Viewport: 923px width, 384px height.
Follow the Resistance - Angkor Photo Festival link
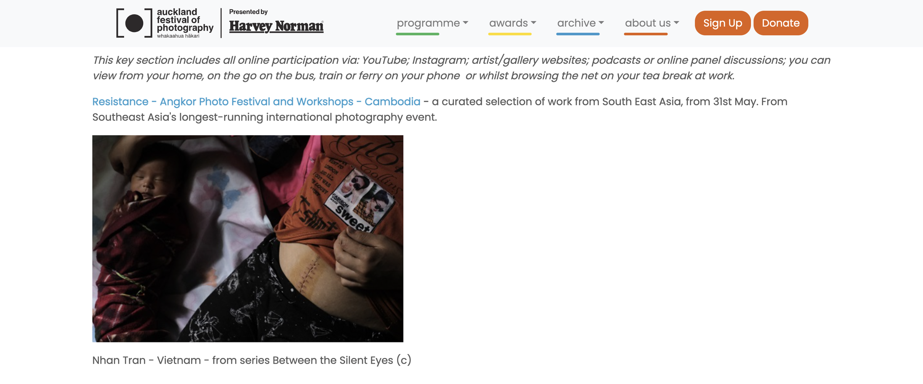coord(256,101)
